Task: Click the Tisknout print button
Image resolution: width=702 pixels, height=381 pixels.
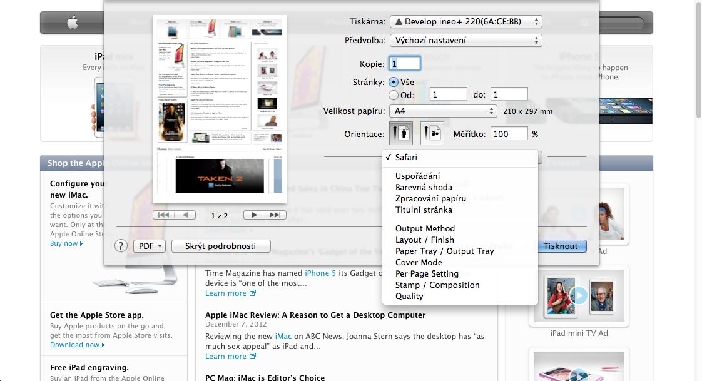Action: click(x=561, y=246)
